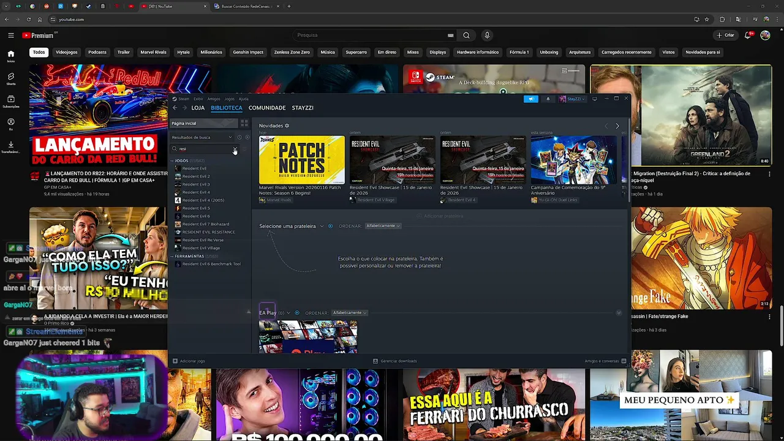Switch to the COMUNIDADE tab
784x441 pixels.
(x=267, y=108)
